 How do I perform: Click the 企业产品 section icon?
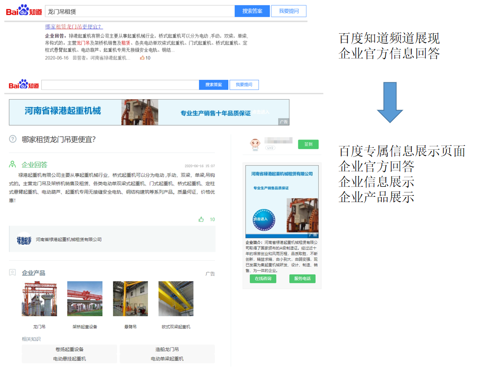[13, 273]
